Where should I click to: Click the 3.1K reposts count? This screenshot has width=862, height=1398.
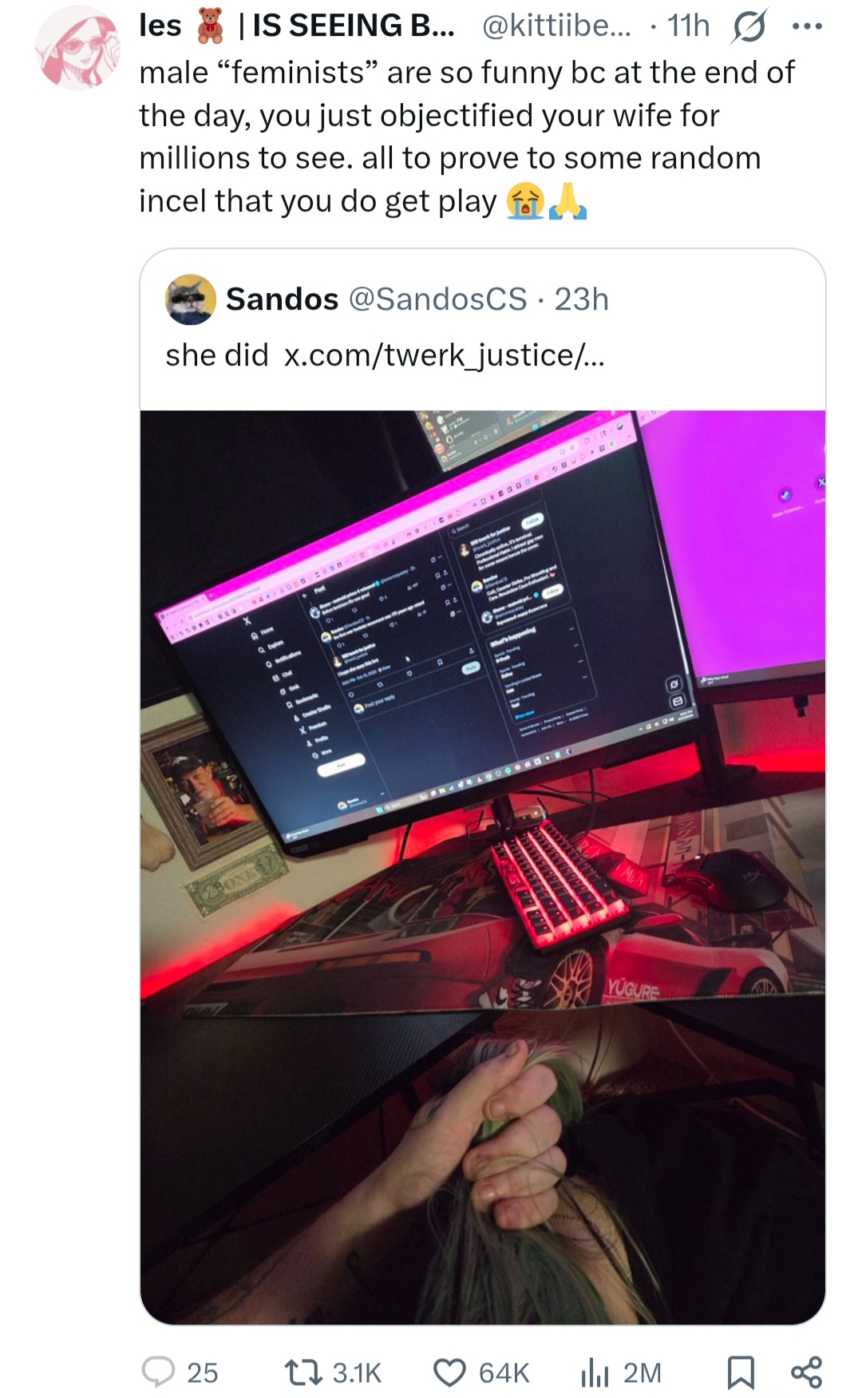[x=357, y=1372]
